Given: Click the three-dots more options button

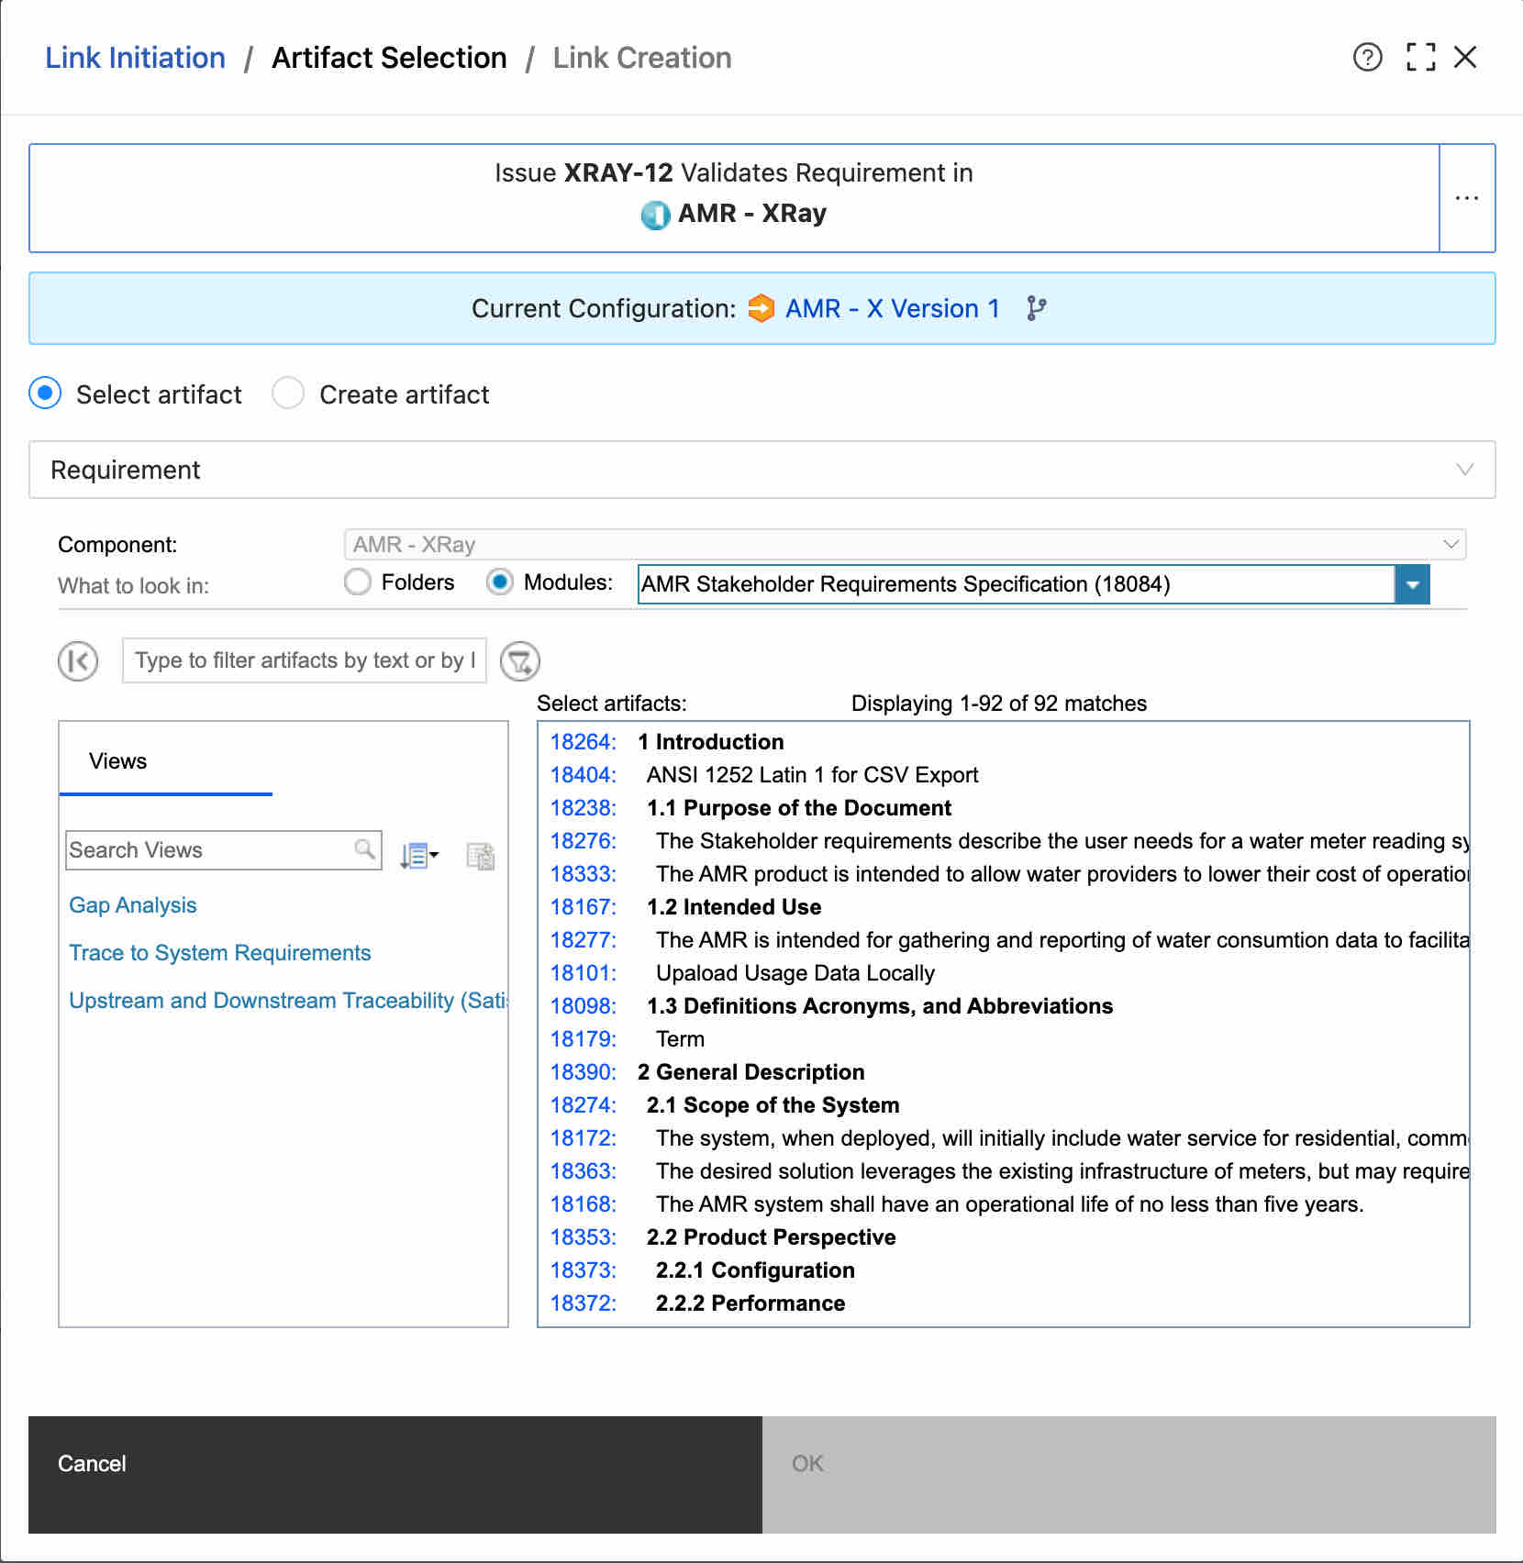Looking at the screenshot, I should (x=1466, y=198).
